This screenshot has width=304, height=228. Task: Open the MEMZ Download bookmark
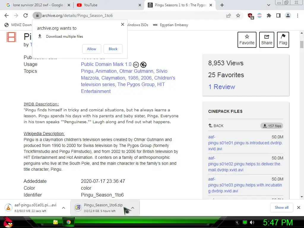18,25
